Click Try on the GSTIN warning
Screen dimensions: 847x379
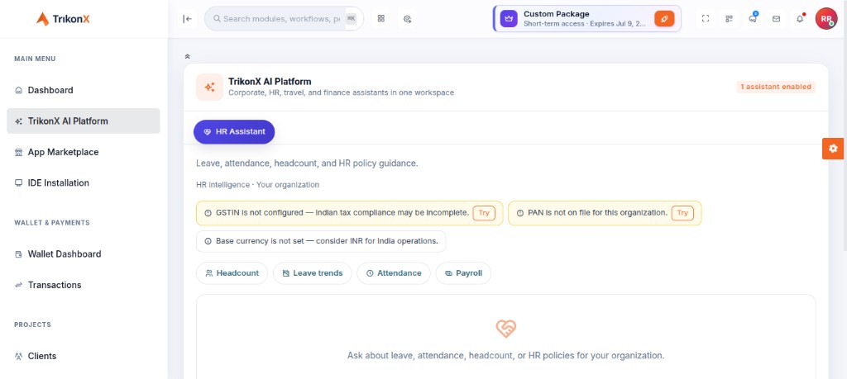coord(484,213)
